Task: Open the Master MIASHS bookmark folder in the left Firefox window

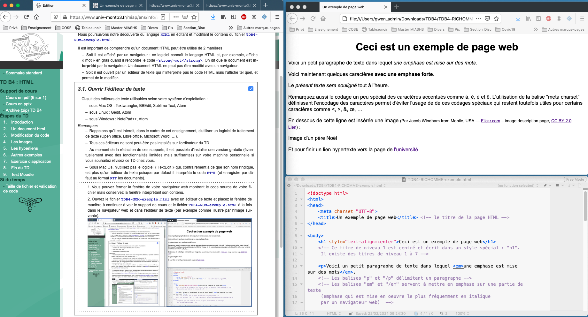Action: [x=121, y=28]
